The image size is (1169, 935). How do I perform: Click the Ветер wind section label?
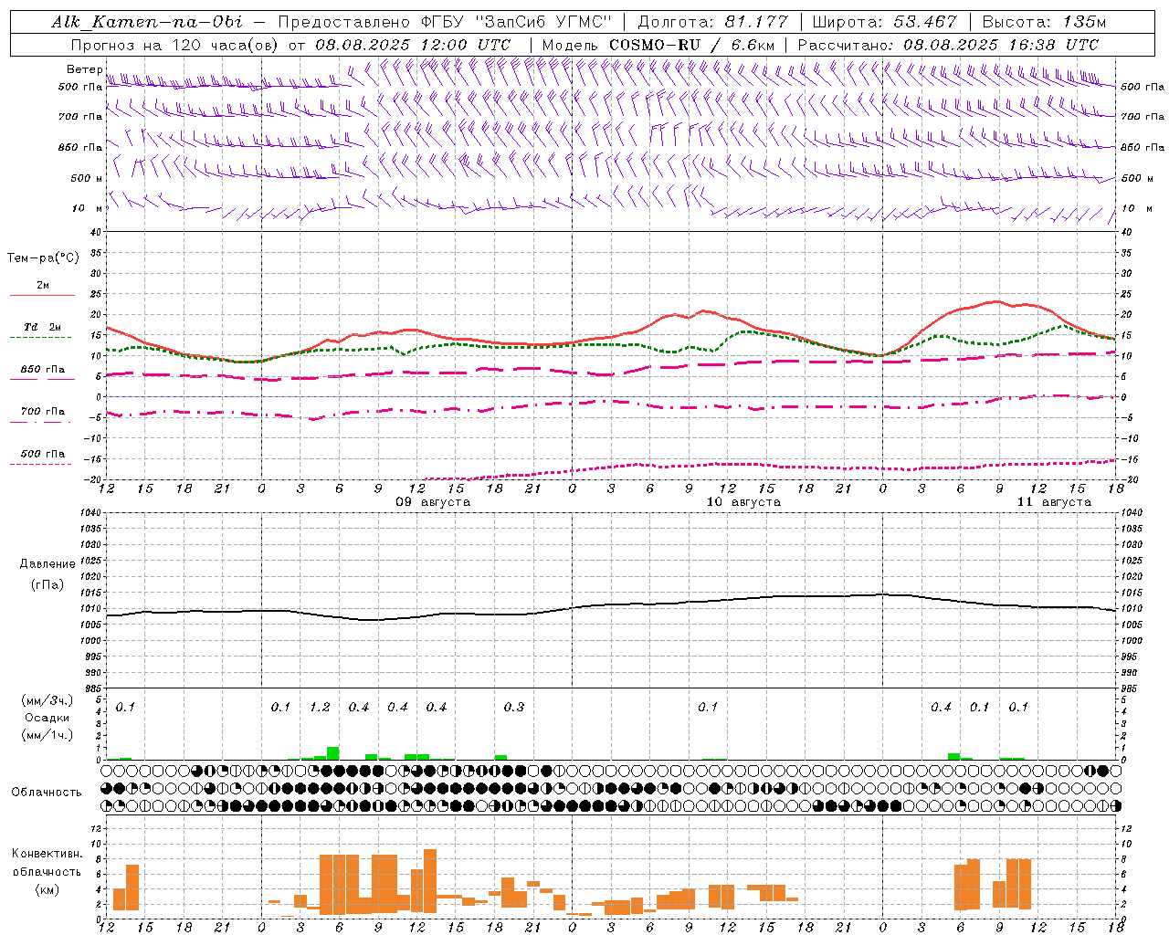(x=84, y=69)
